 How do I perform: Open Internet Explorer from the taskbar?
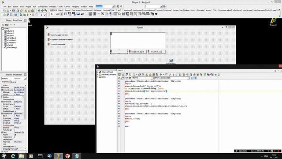pyautogui.click(x=13, y=156)
